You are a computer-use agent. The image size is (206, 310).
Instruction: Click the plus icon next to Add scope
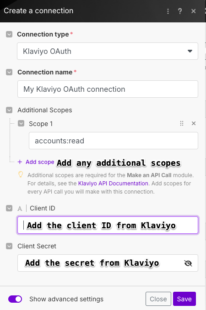pos(20,162)
